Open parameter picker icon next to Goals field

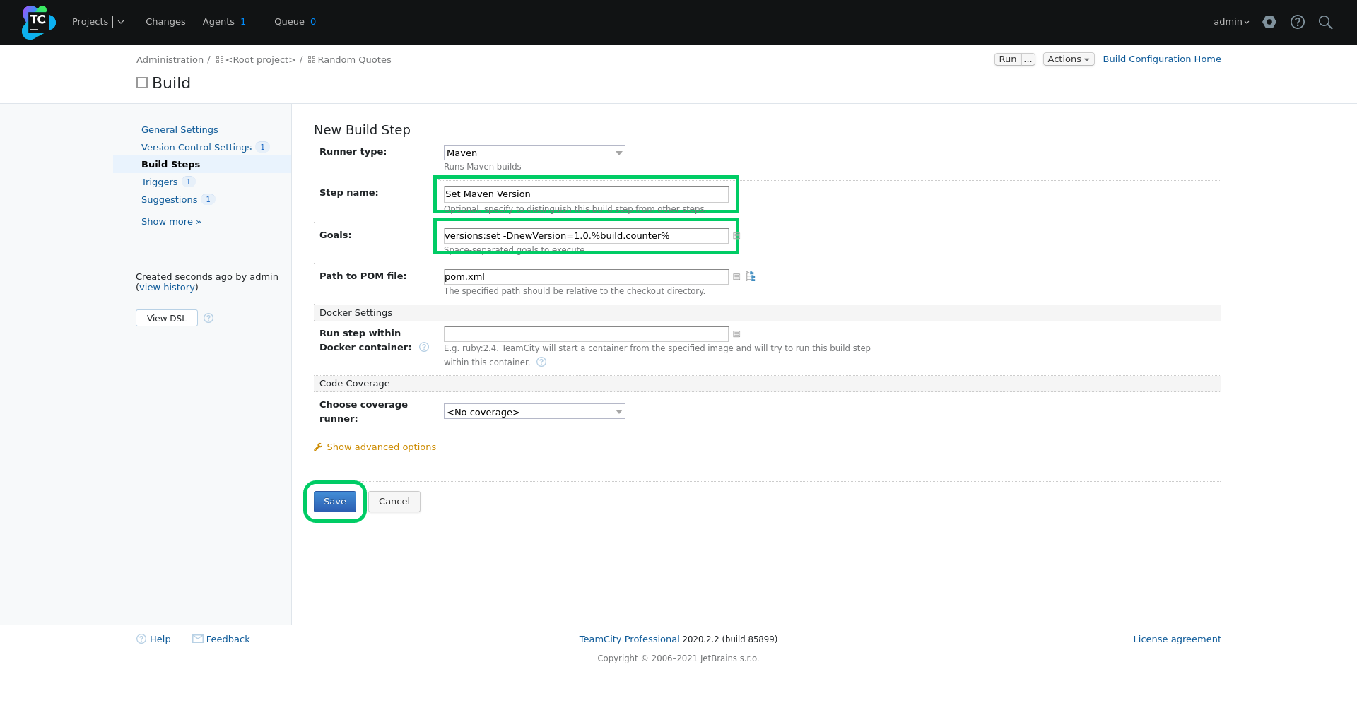(736, 236)
